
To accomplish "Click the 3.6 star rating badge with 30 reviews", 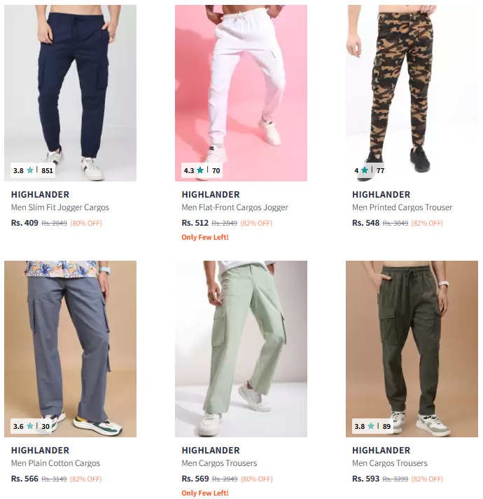I will 31,426.
